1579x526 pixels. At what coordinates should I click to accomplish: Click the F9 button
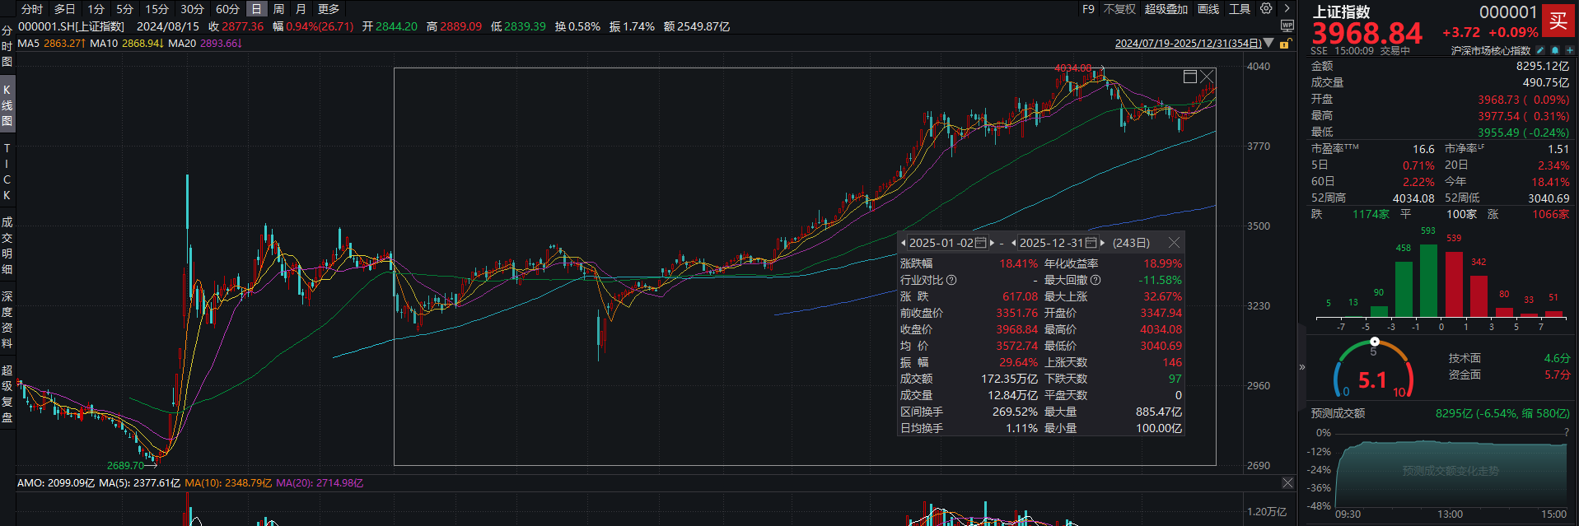click(x=1088, y=9)
